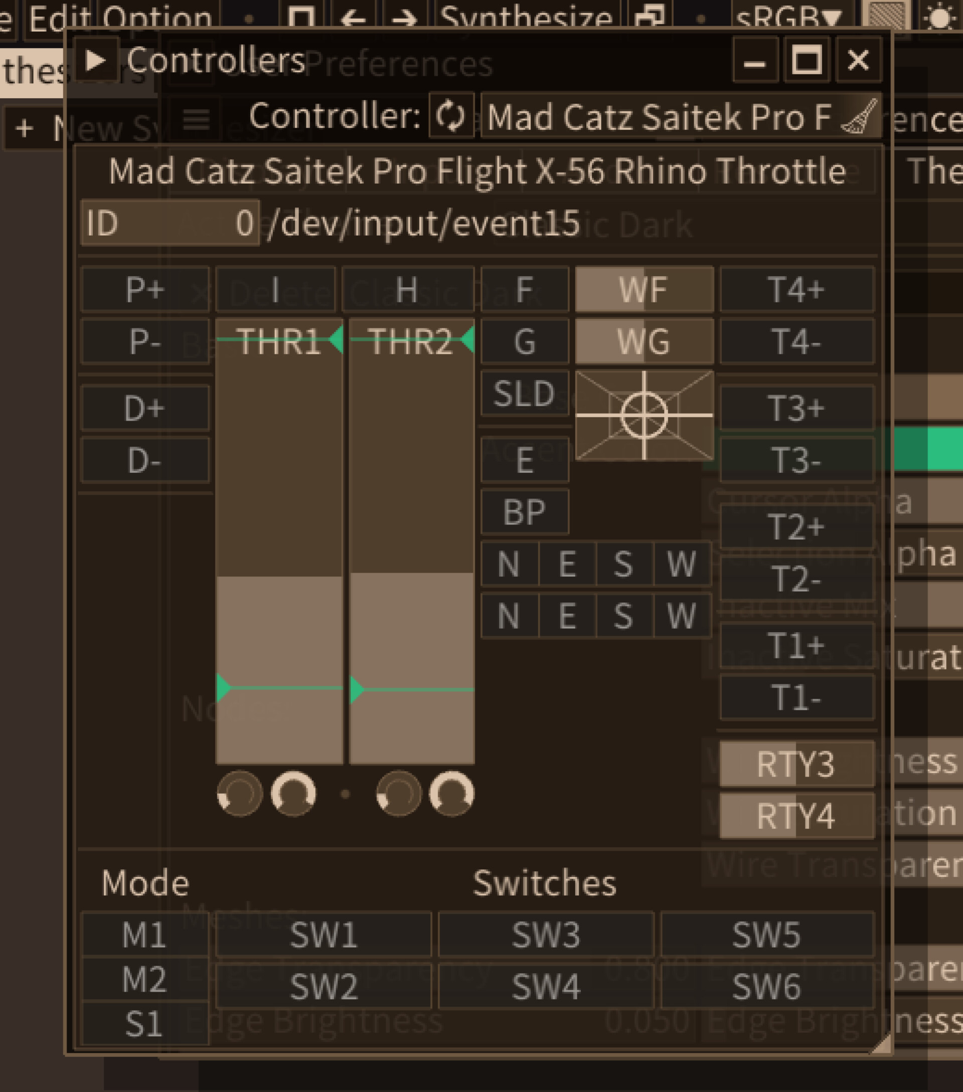Click the THR1 throttle axis bar
Screen dimensions: 963x1092
279,541
